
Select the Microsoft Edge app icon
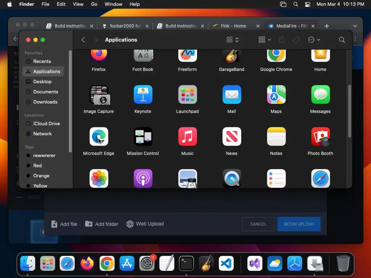[x=99, y=136]
